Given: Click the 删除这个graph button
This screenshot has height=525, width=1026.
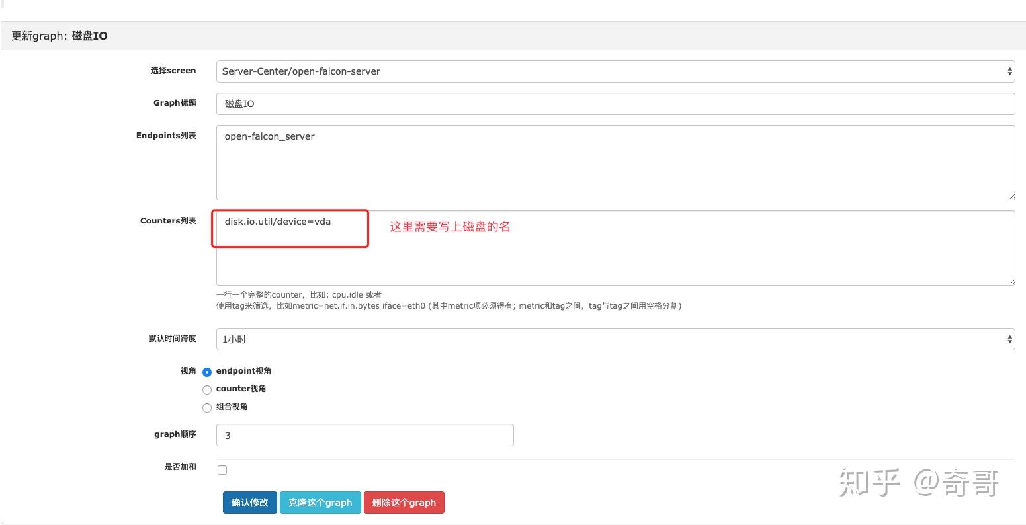Looking at the screenshot, I should [x=404, y=502].
